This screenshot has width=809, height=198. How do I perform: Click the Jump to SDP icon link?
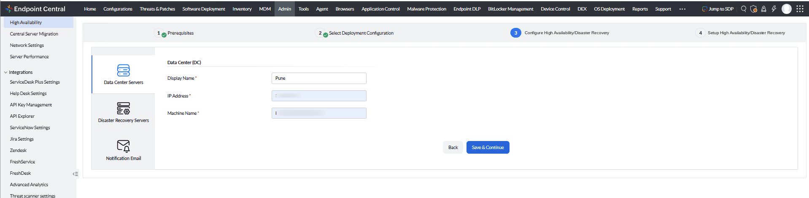click(x=717, y=9)
